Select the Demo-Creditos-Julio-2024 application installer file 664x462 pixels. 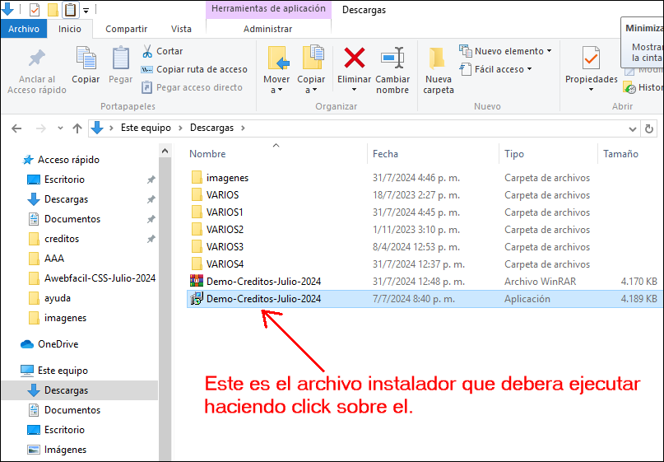263,299
